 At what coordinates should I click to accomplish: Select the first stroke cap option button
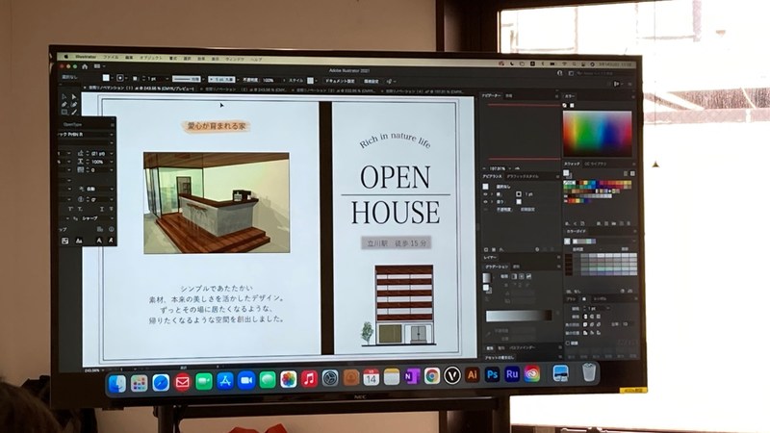click(585, 317)
